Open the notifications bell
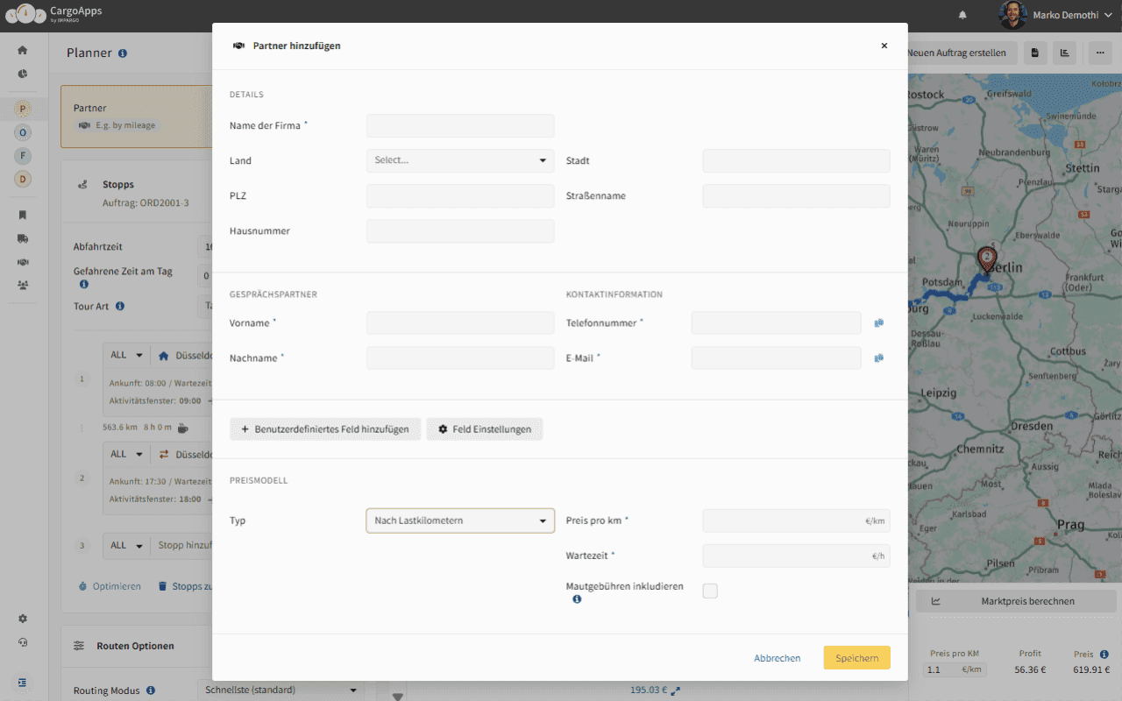The width and height of the screenshot is (1122, 701). (962, 16)
